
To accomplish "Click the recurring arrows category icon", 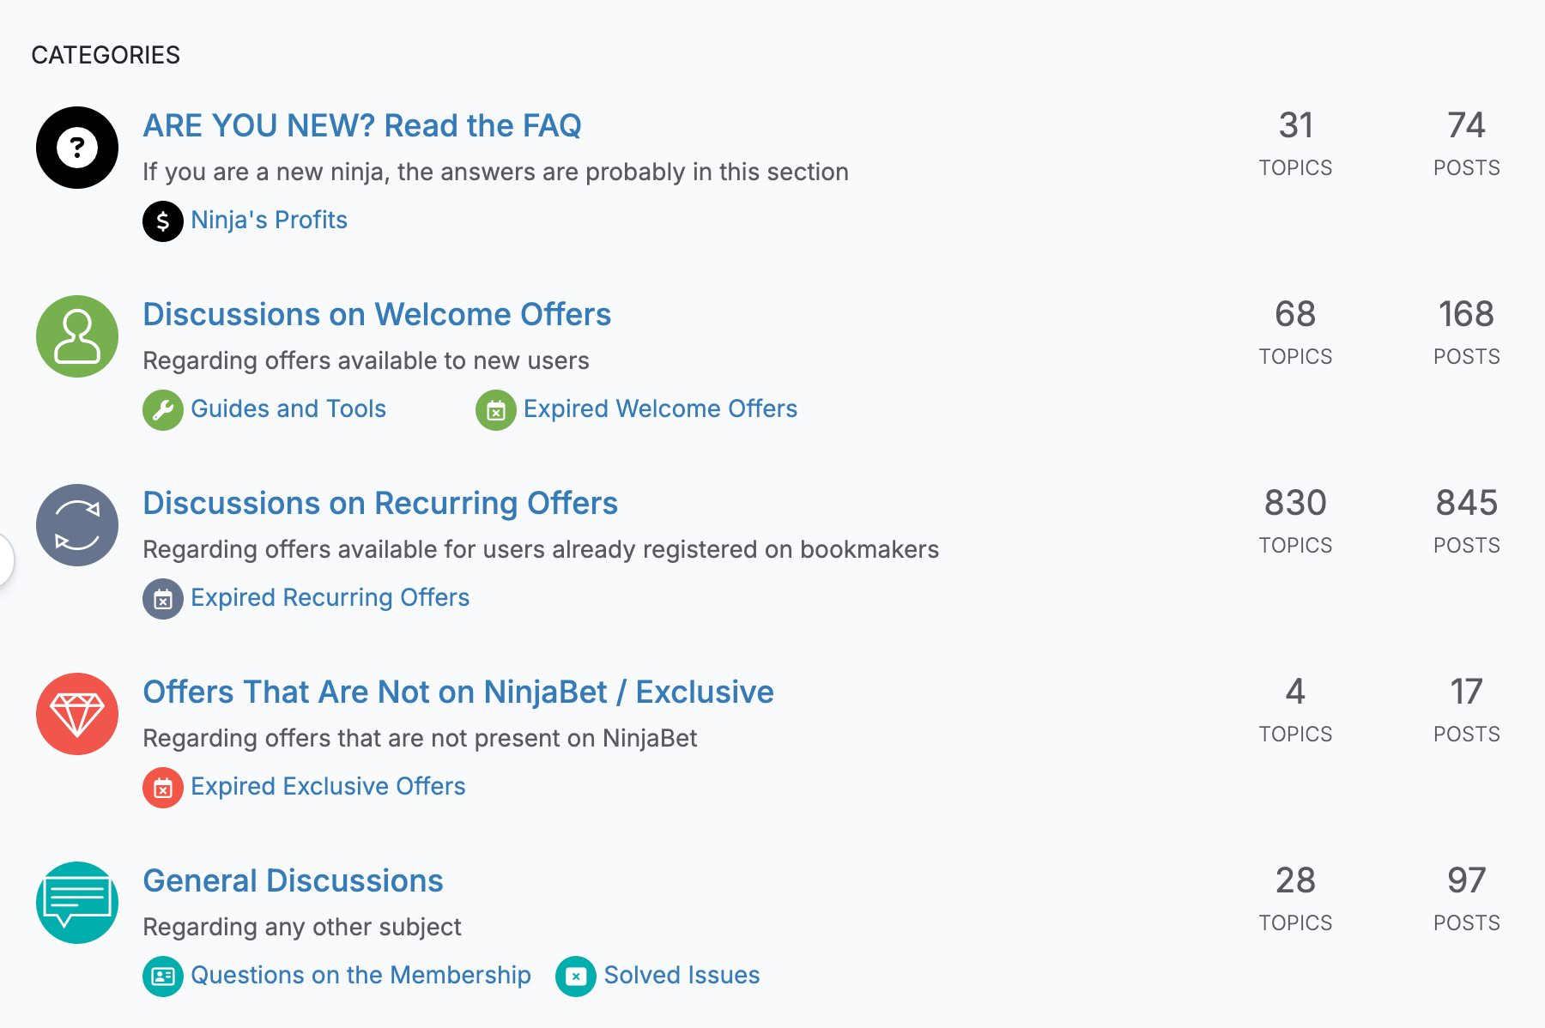I will coord(77,525).
